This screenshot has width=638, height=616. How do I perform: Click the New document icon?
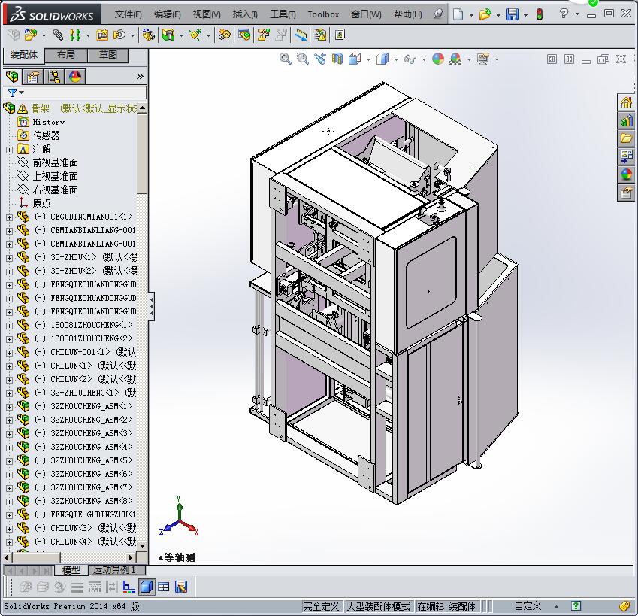[458, 14]
